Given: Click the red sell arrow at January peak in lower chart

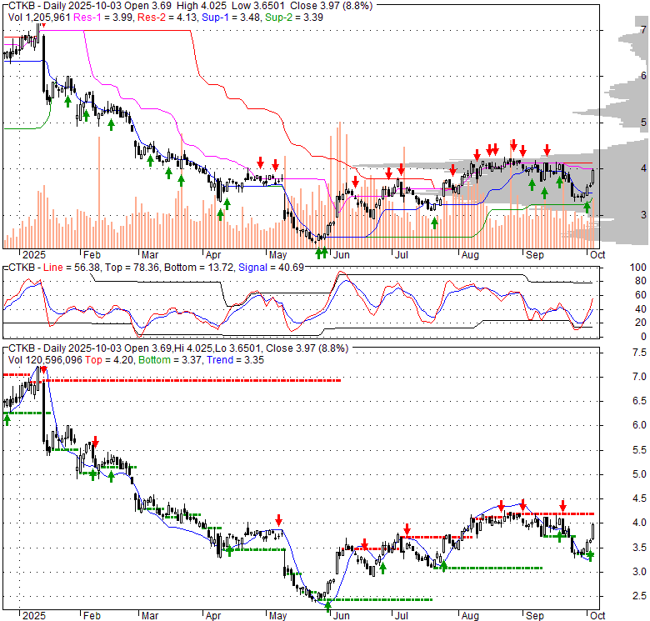Looking at the screenshot, I should tap(44, 369).
